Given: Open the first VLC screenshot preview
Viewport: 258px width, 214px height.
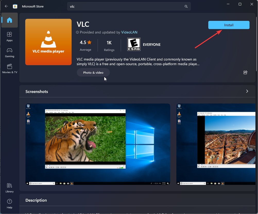Looking at the screenshot, I should point(98,144).
